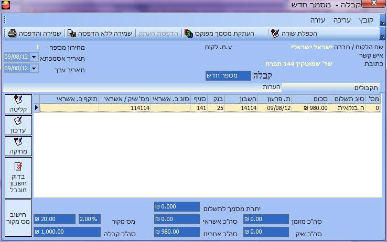Click the סוג תשלום column header
Image resolution: width=387 pixels, height=242 pixels.
348,100
